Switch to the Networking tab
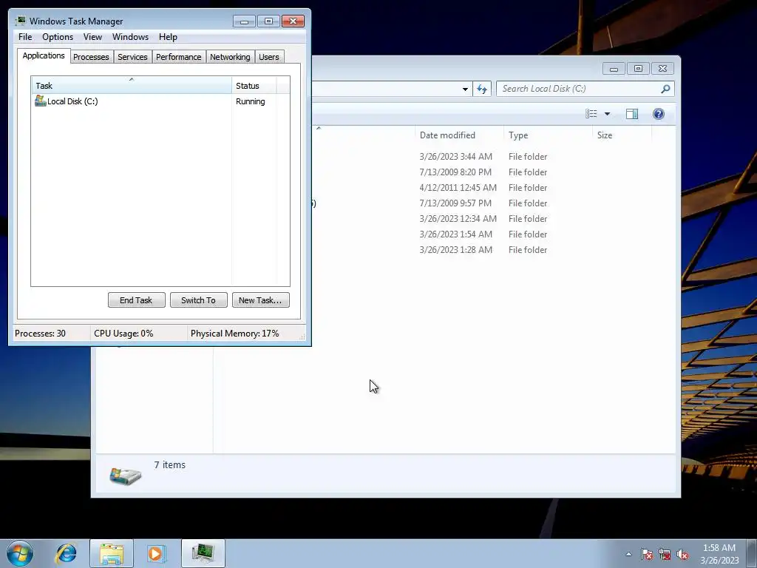 click(230, 57)
